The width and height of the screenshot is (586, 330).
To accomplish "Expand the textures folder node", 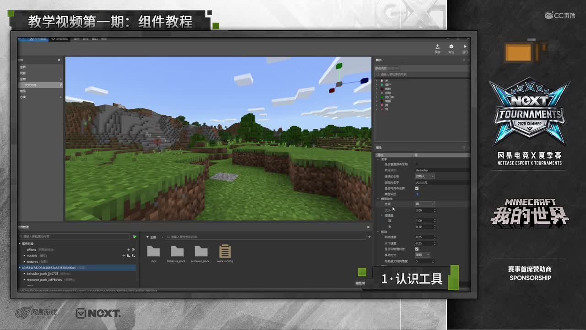I will click(x=24, y=262).
